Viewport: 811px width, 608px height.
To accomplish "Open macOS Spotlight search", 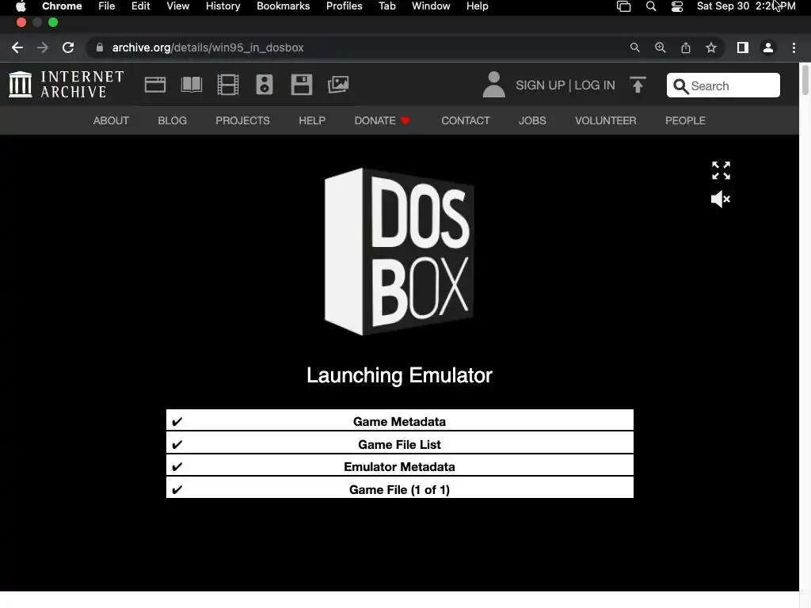I will coord(651,6).
